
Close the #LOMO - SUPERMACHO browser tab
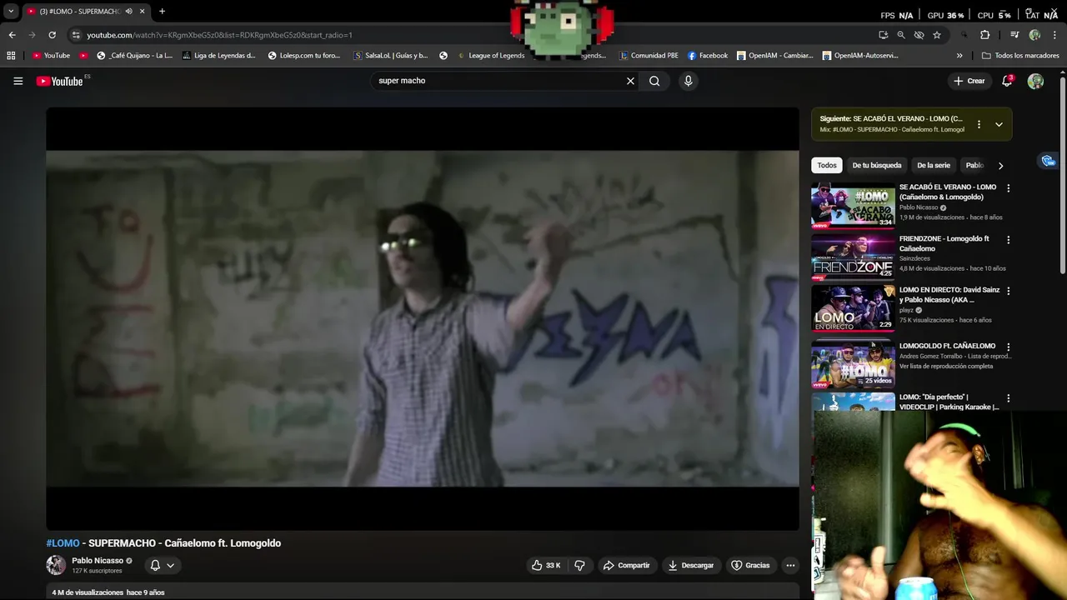click(x=142, y=12)
